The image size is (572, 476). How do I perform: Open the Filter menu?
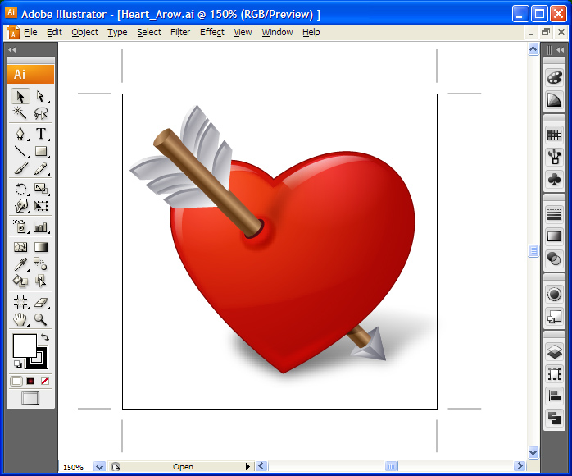pyautogui.click(x=180, y=32)
